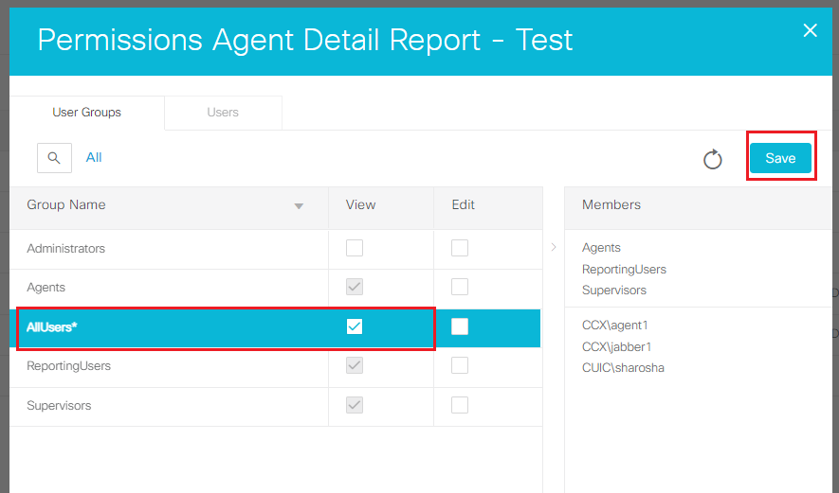Click member CCX\agent1
Image resolution: width=839 pixels, height=493 pixels.
coord(615,326)
